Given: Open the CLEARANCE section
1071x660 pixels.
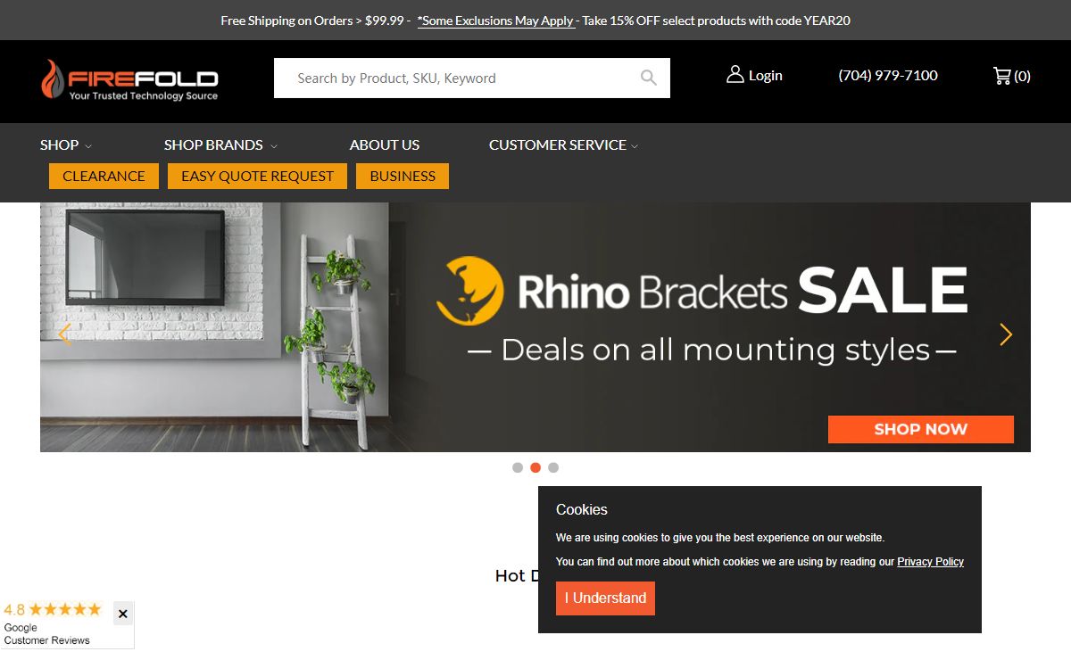Looking at the screenshot, I should pyautogui.click(x=104, y=176).
